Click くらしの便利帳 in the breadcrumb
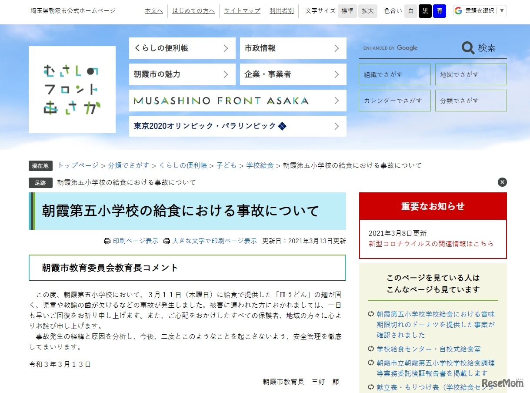The height and width of the screenshot is (393, 530). click(x=183, y=165)
